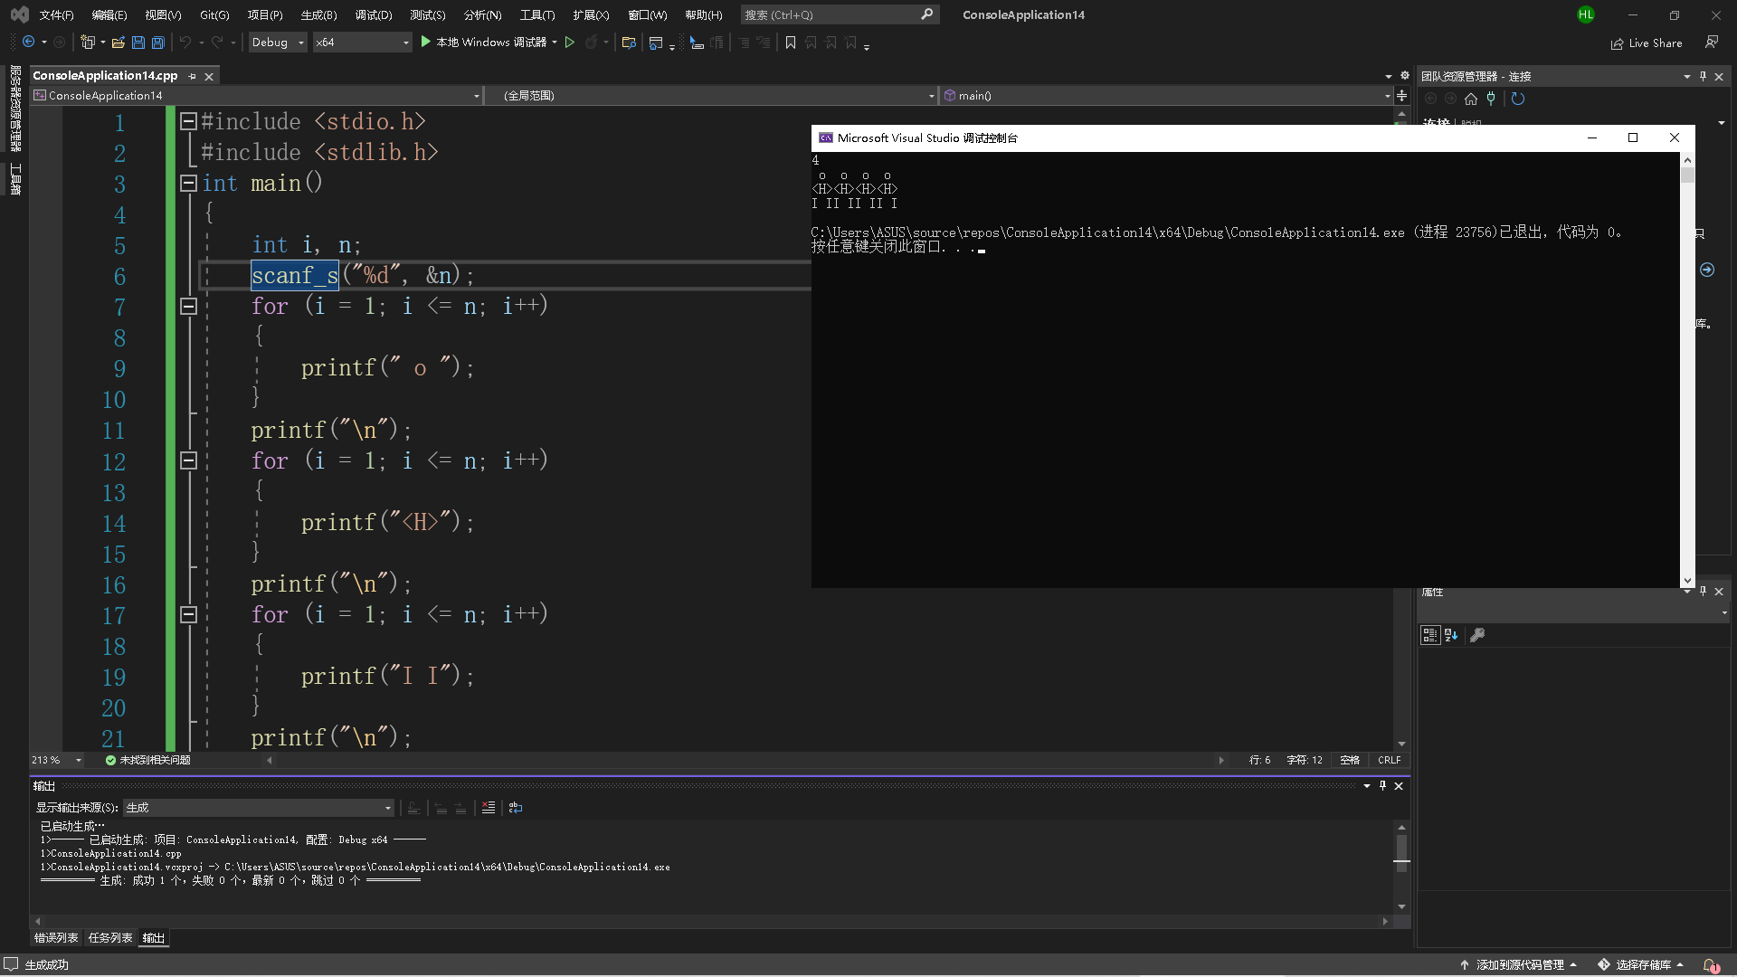
Task: Open the Team Explorer home icon
Action: click(1471, 100)
